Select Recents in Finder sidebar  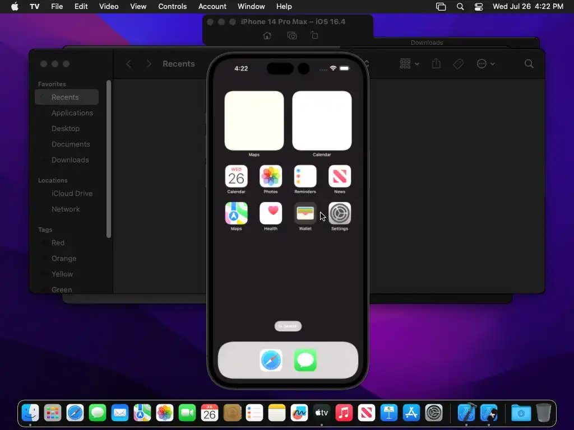point(67,97)
